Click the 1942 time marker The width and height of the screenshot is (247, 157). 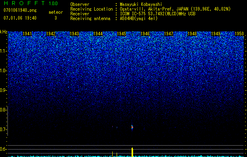[51, 34]
